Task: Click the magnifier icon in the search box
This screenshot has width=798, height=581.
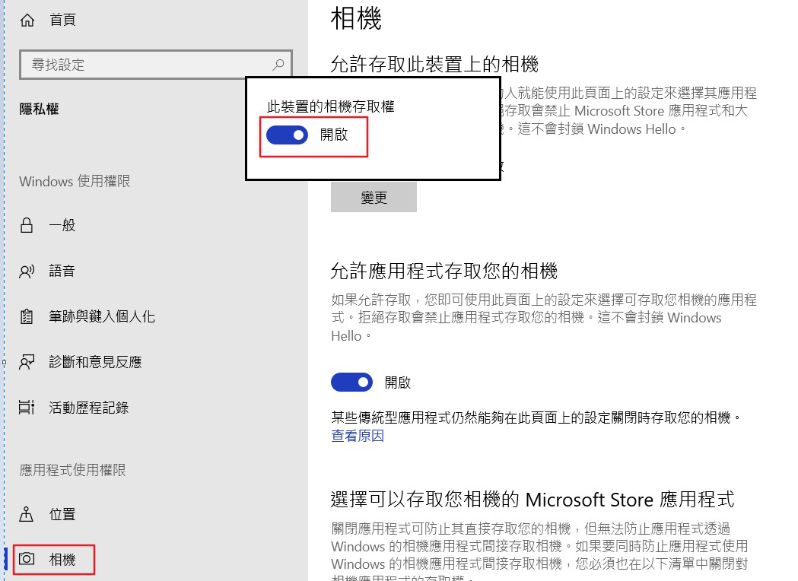Action: [278, 65]
